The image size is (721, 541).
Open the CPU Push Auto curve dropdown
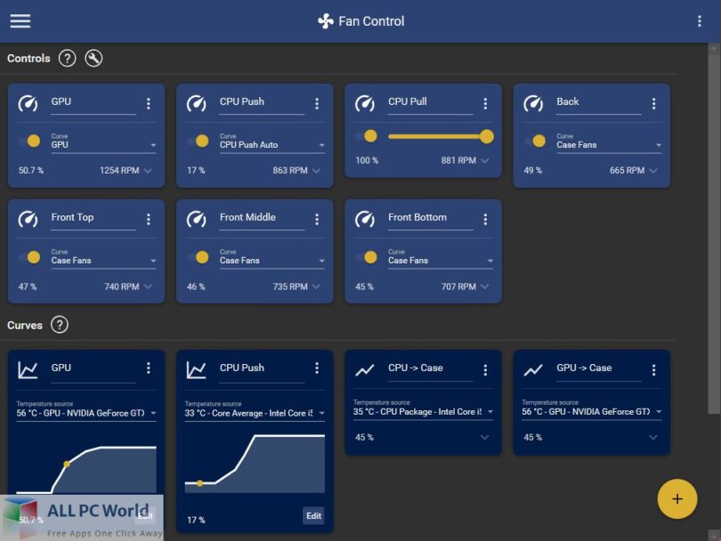[x=272, y=142]
